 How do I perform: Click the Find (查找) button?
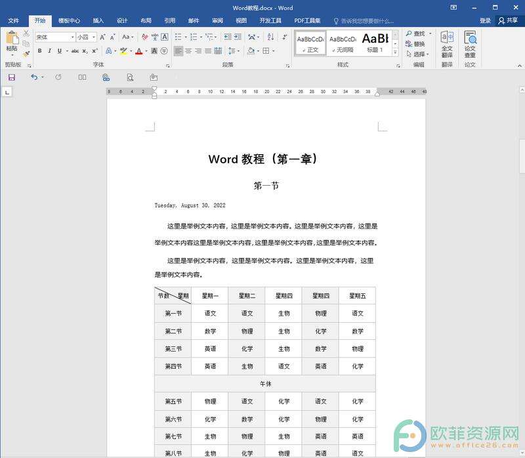415,33
